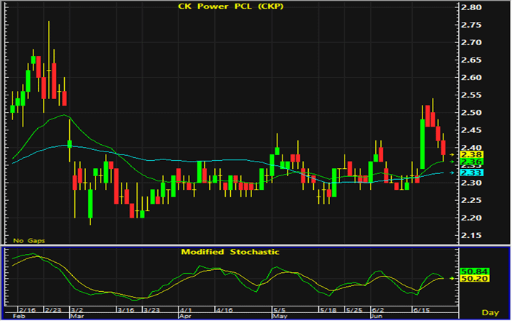Click the 2.50 price axis label
Screen dimensions: 512x321
pos(471,113)
